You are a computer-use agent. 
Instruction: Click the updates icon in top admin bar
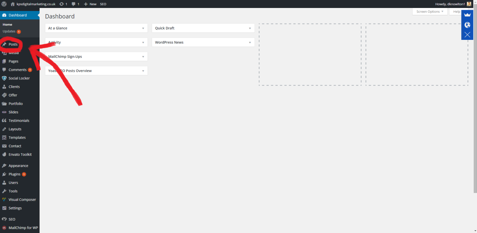pyautogui.click(x=61, y=4)
